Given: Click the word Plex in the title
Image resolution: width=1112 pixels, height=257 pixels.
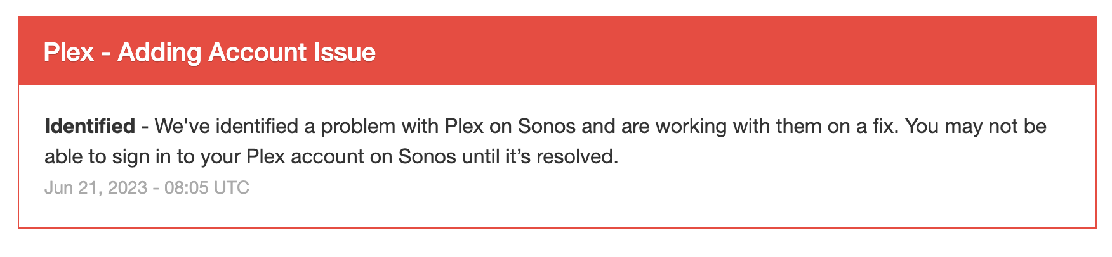Looking at the screenshot, I should pos(69,52).
